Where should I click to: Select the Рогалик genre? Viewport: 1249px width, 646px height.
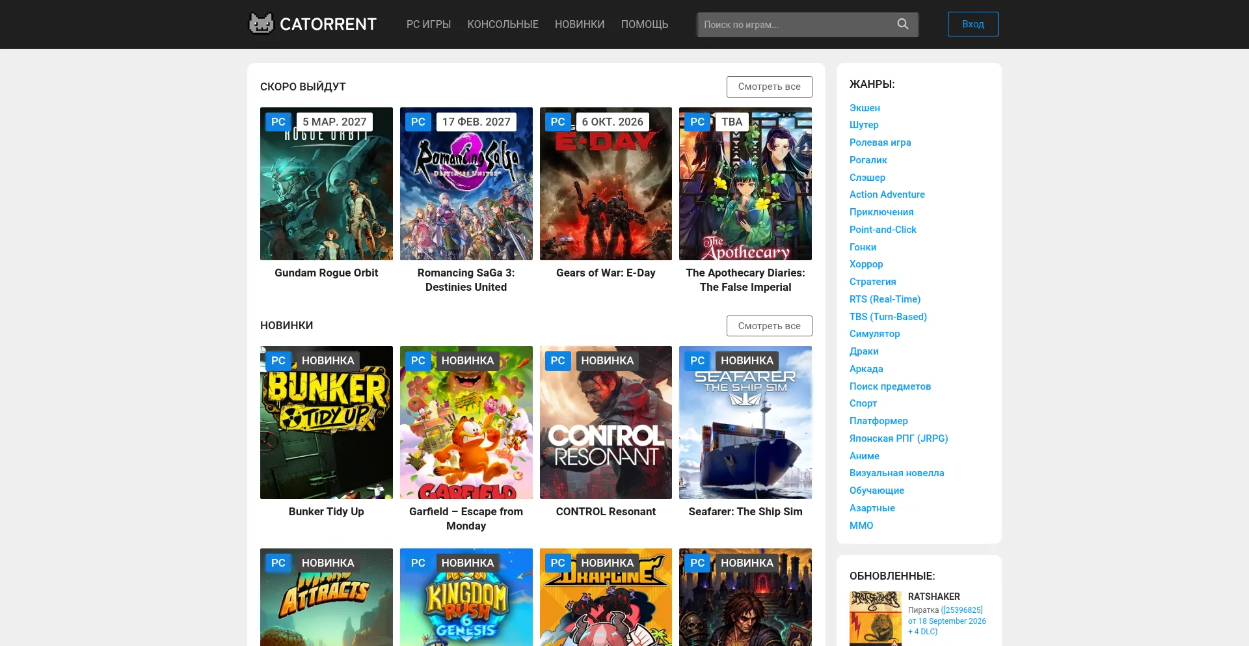click(868, 160)
